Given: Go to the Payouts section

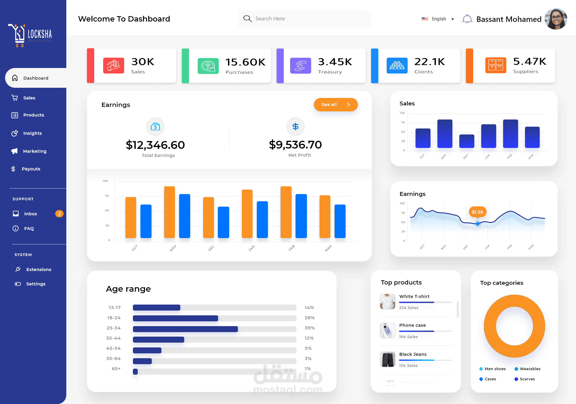Looking at the screenshot, I should 31,169.
